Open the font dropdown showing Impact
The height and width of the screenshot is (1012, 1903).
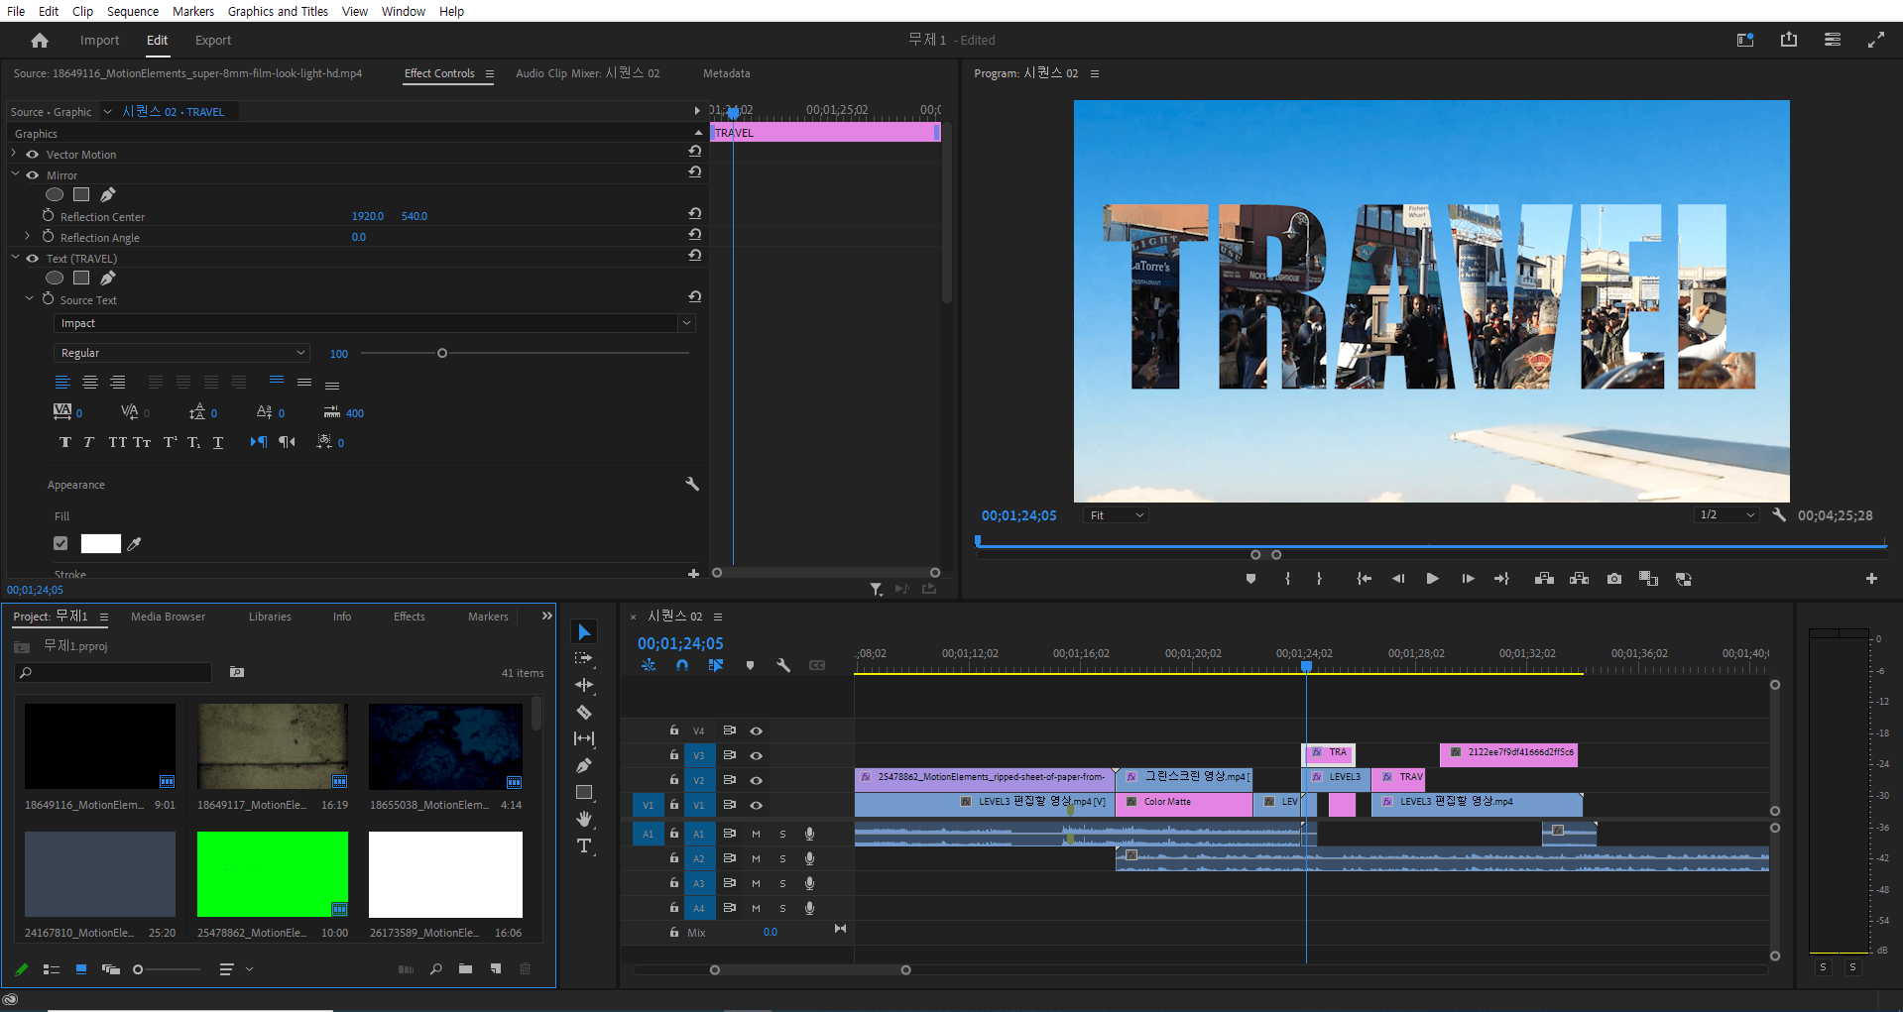pyautogui.click(x=685, y=323)
